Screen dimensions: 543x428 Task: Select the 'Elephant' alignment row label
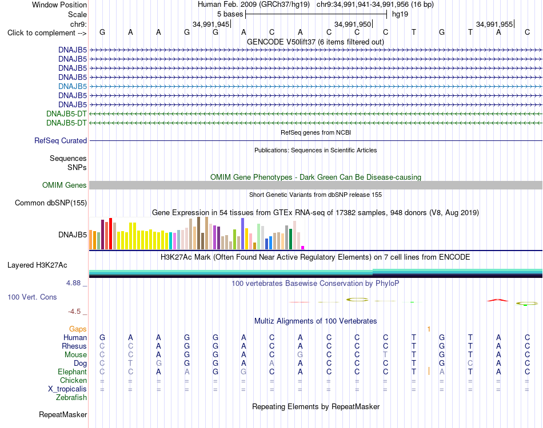point(73,372)
